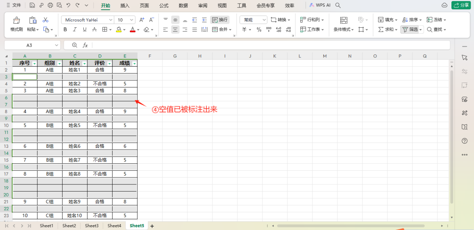
Task: Click the Redo arrow
Action: pos(77,6)
